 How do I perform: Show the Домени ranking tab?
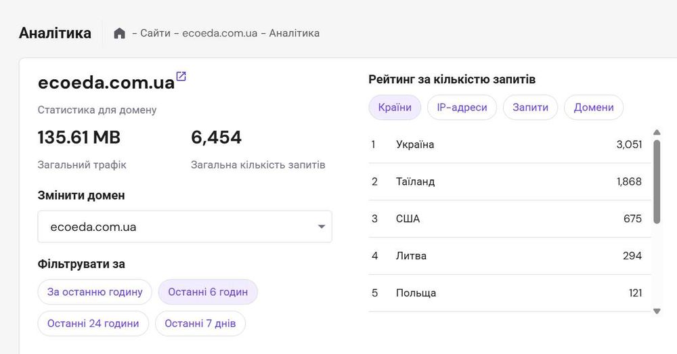click(594, 108)
